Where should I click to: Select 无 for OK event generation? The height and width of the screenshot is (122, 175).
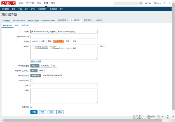tap(54, 66)
